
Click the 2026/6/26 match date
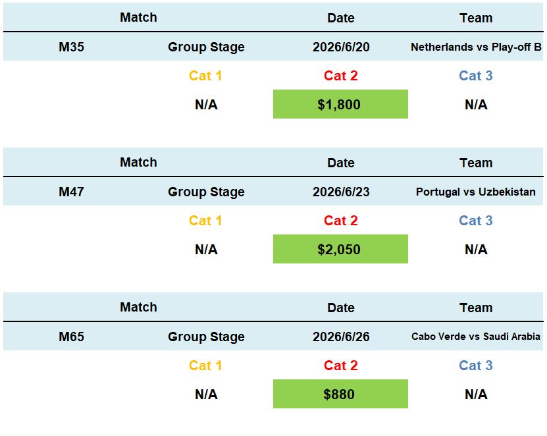341,337
